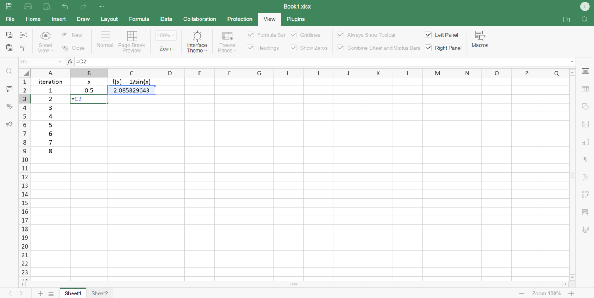Open the Sheet2 tab
Image resolution: width=594 pixels, height=298 pixels.
click(99, 293)
